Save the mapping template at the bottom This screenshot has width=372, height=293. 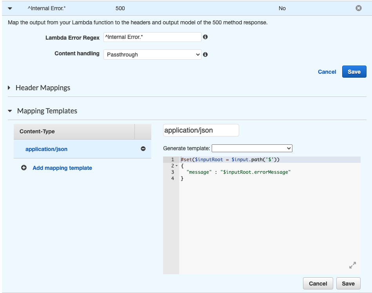pyautogui.click(x=348, y=283)
